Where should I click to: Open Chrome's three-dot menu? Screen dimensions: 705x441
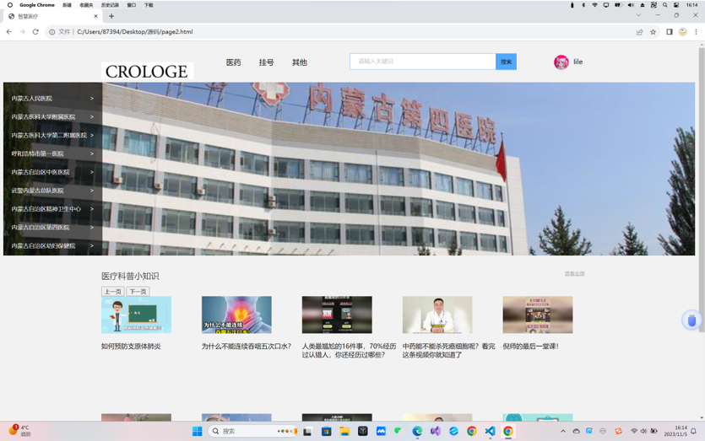(x=696, y=32)
